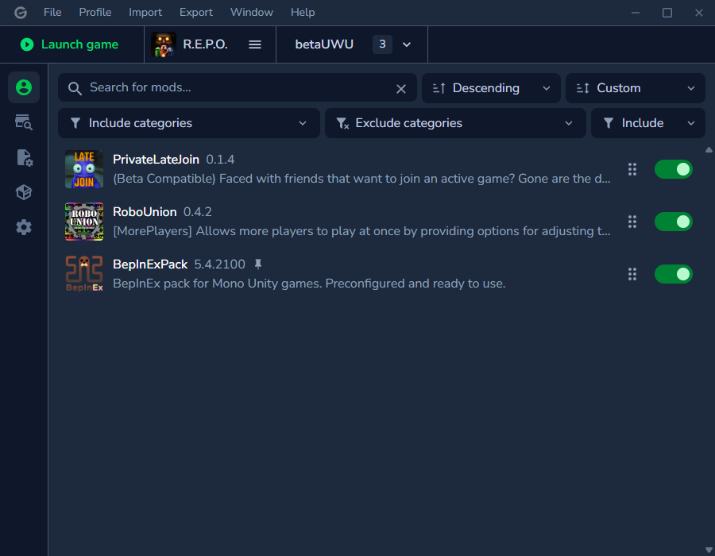The image size is (715, 556).
Task: Grab the drag handle for RoboUnion
Action: coord(632,222)
